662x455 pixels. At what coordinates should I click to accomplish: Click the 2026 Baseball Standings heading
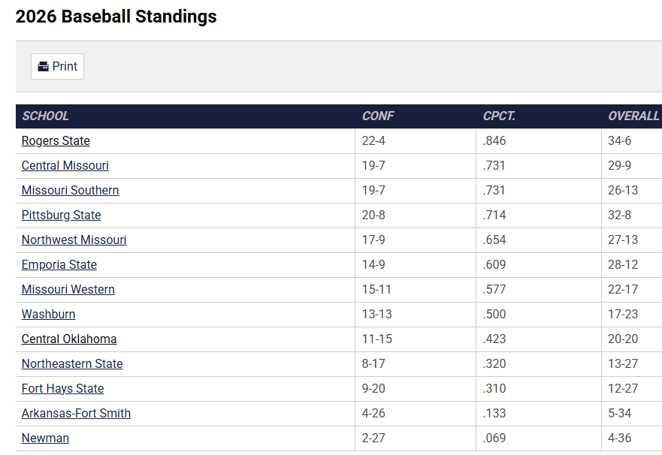pos(116,17)
